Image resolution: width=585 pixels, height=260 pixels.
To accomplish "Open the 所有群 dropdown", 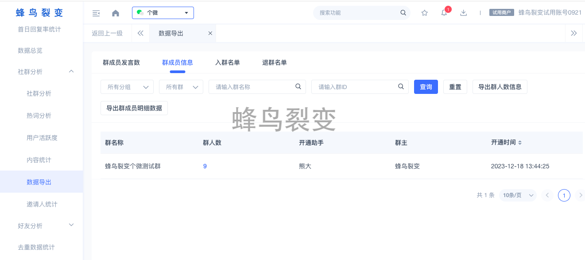I will coord(181,87).
